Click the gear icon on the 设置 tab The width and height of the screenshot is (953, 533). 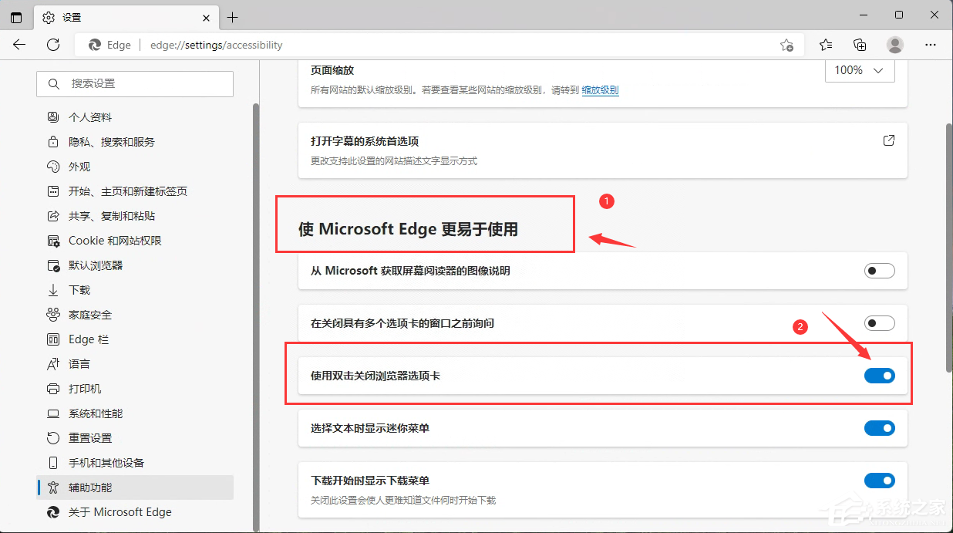49,17
